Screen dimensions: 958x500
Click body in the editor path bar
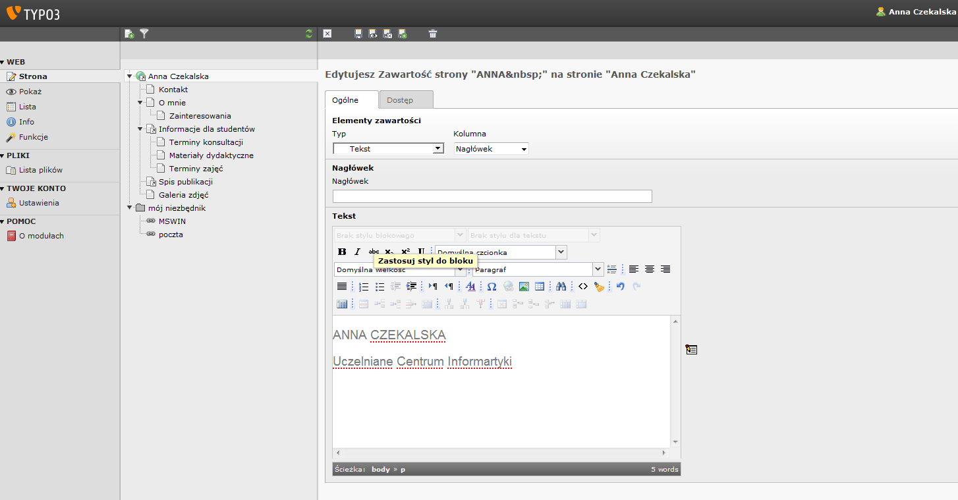pyautogui.click(x=381, y=469)
